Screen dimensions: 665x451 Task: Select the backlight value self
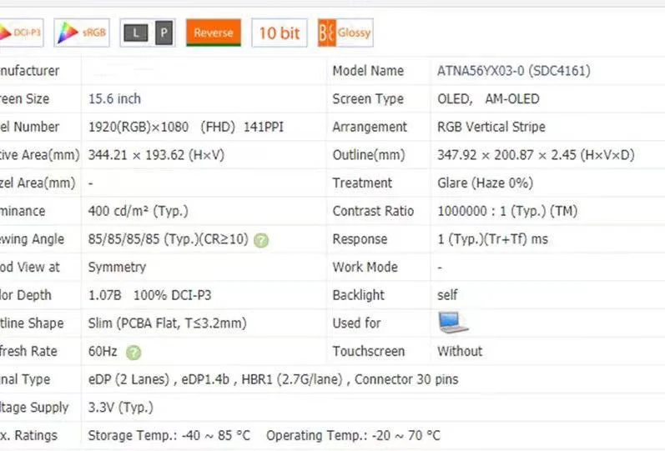coord(447,295)
